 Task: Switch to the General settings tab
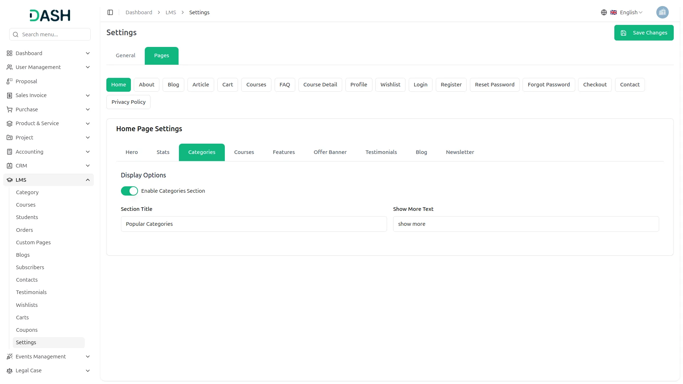click(x=126, y=56)
